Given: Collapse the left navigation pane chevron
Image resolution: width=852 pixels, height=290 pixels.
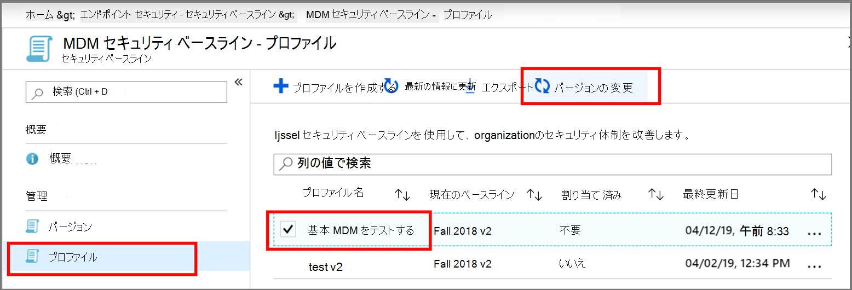Looking at the screenshot, I should 238,82.
